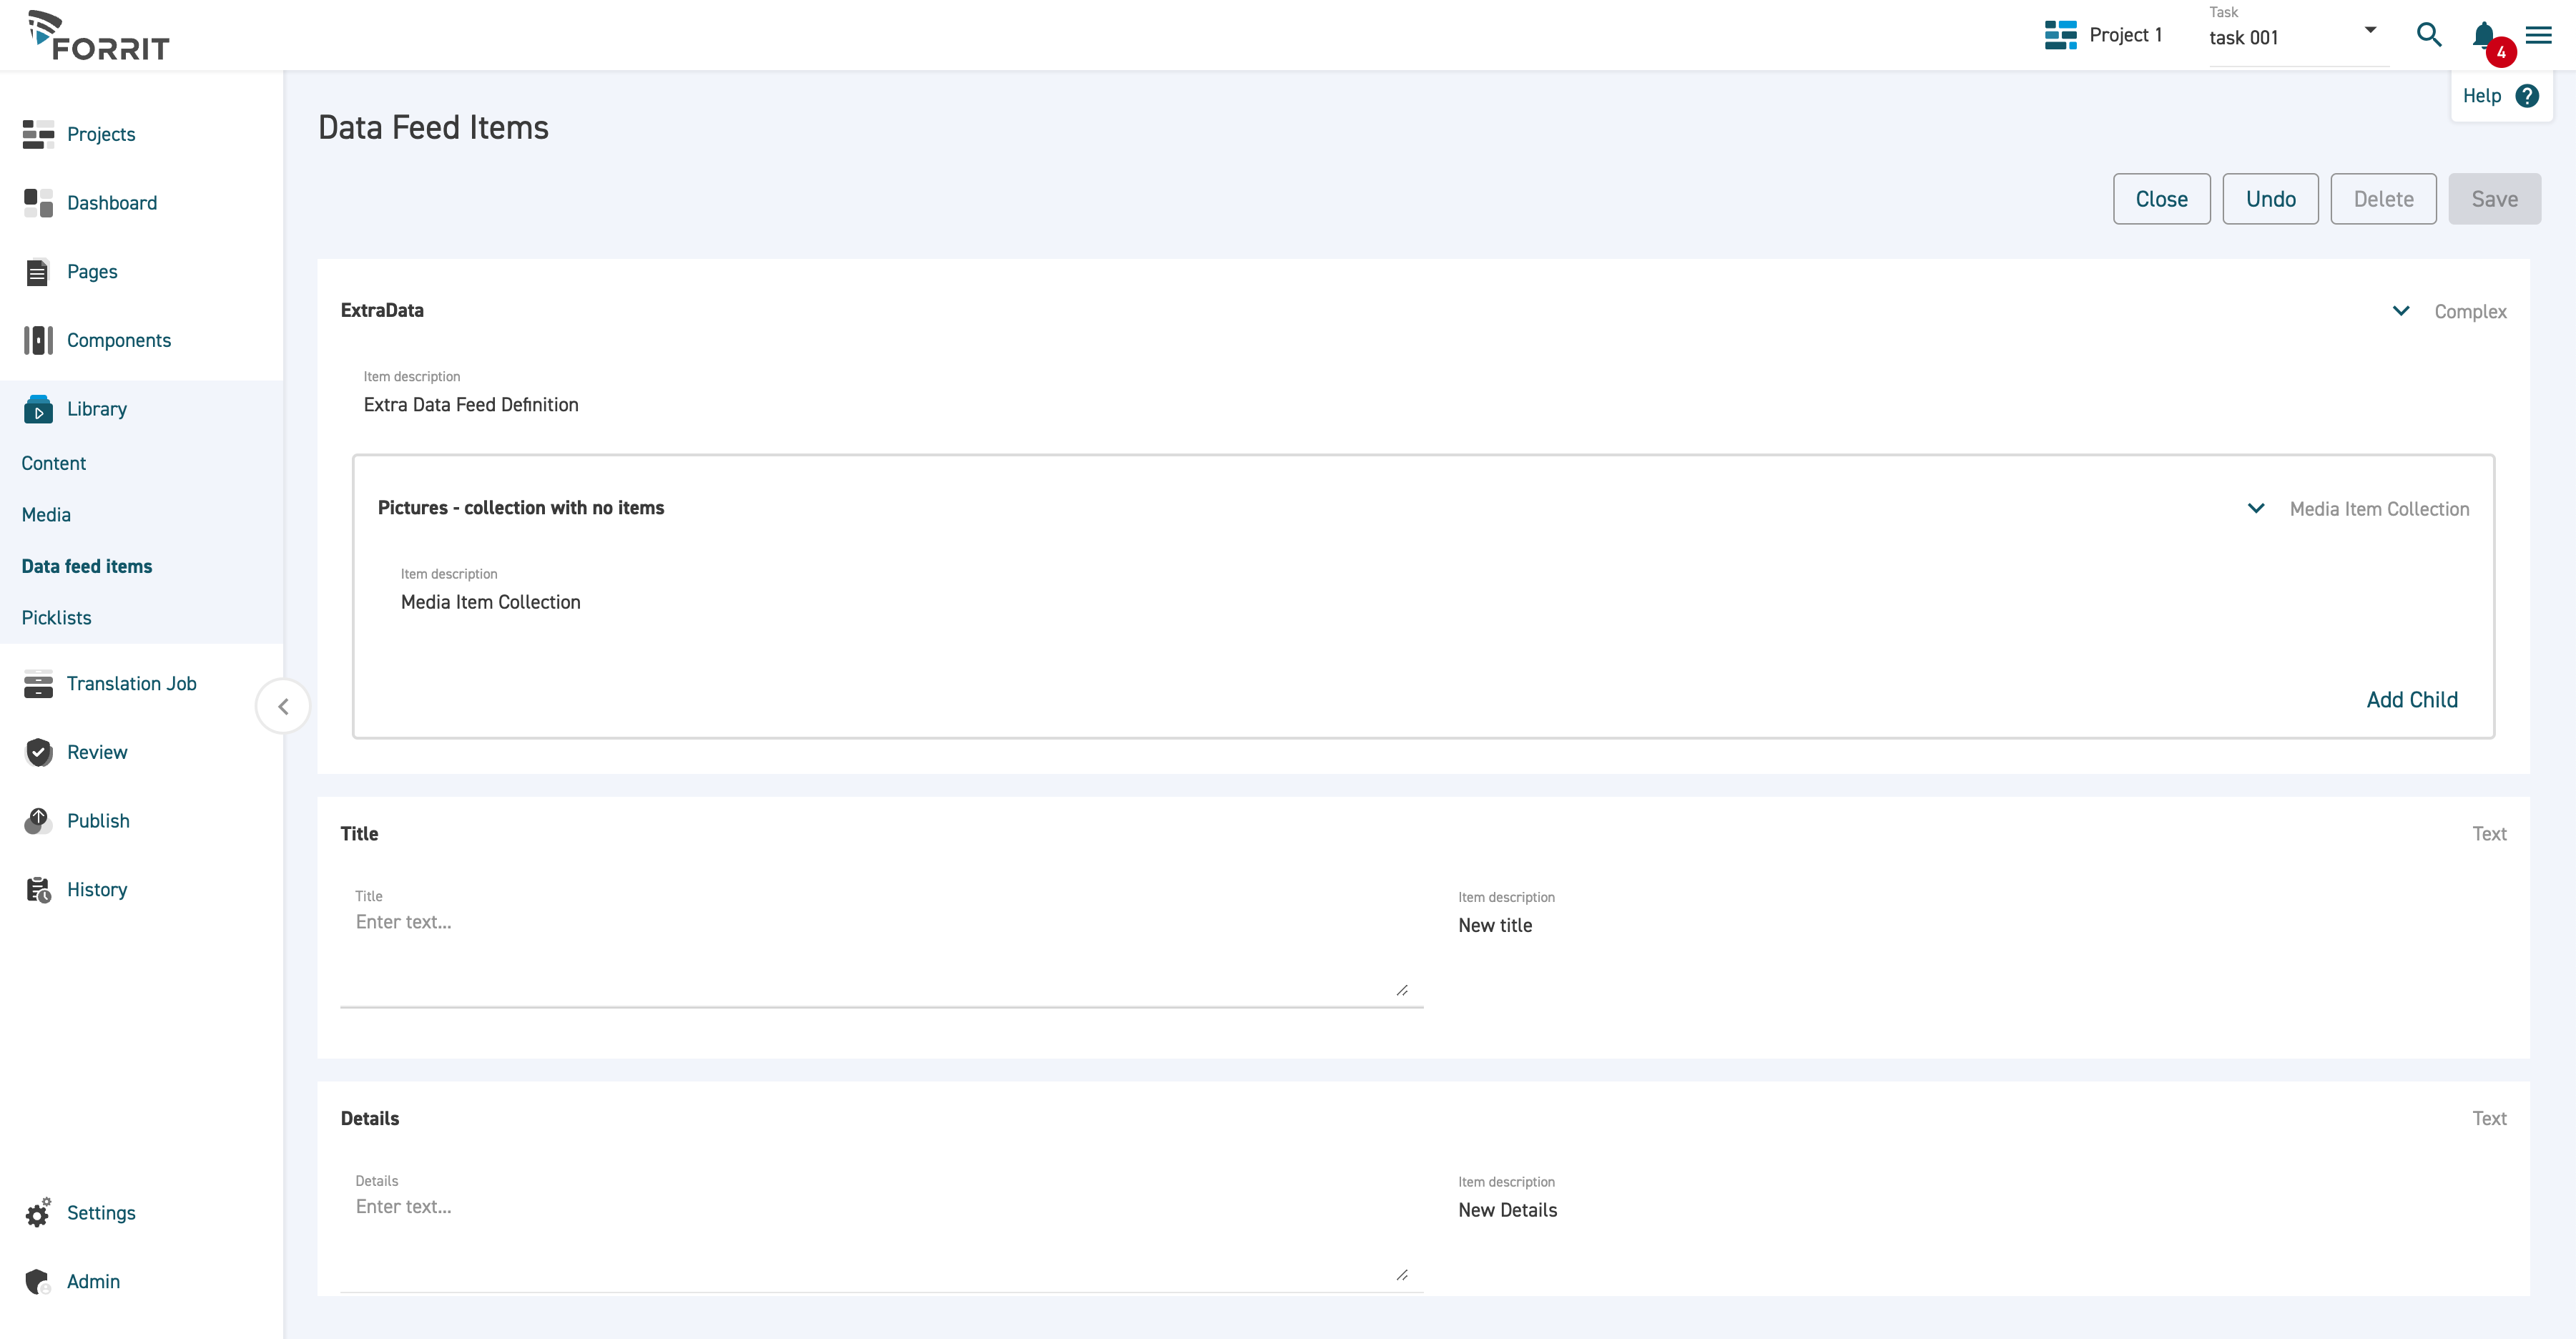Viewport: 2576px width, 1339px height.
Task: Open the hamburger menu icon
Action: coord(2538,35)
